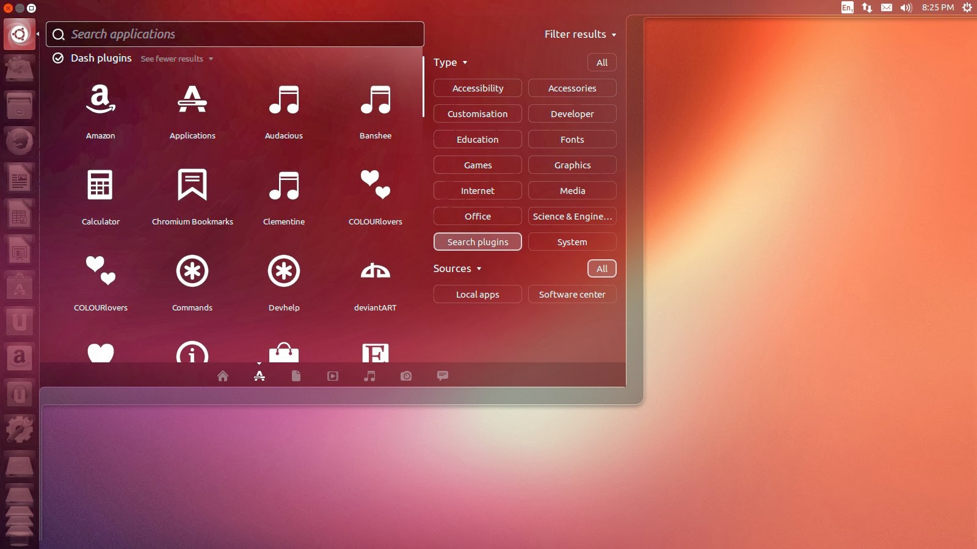Viewport: 977px width, 549px height.
Task: Open System Settings from the launcher
Action: tap(20, 429)
